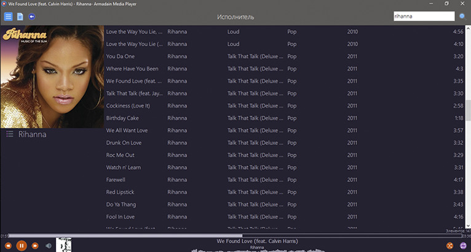Click the search magnifier icon
The height and width of the screenshot is (252, 471).
[x=462, y=17]
